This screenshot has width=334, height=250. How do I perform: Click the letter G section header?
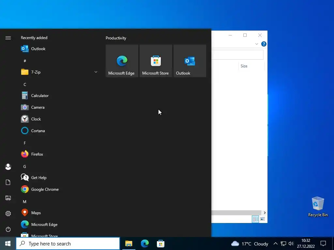[25, 166]
